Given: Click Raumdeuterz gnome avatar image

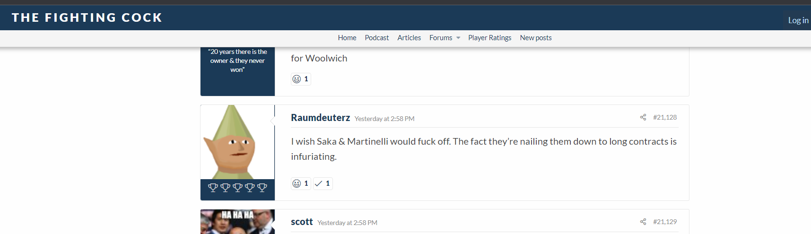Looking at the screenshot, I should 237,142.
